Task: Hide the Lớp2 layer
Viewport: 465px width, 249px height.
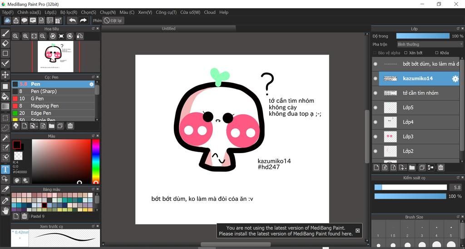Action: click(x=376, y=151)
